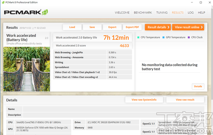Image resolution: width=213 pixels, height=135 pixels.
Task: Click the Result details chevron arrow
Action: point(168,27)
